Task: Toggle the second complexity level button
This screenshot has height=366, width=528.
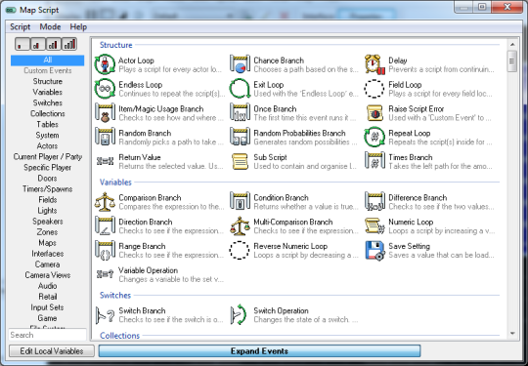Action: tap(38, 44)
